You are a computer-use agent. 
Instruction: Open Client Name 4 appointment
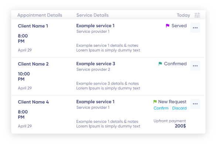coord(33,102)
